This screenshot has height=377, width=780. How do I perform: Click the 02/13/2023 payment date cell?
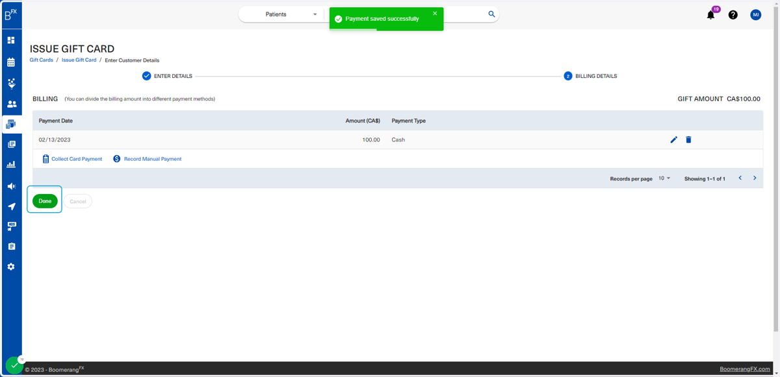pyautogui.click(x=54, y=140)
